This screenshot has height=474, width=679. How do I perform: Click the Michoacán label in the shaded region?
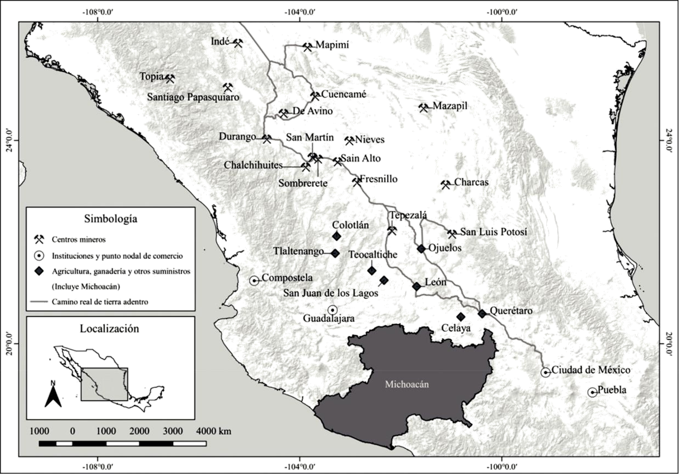407,384
